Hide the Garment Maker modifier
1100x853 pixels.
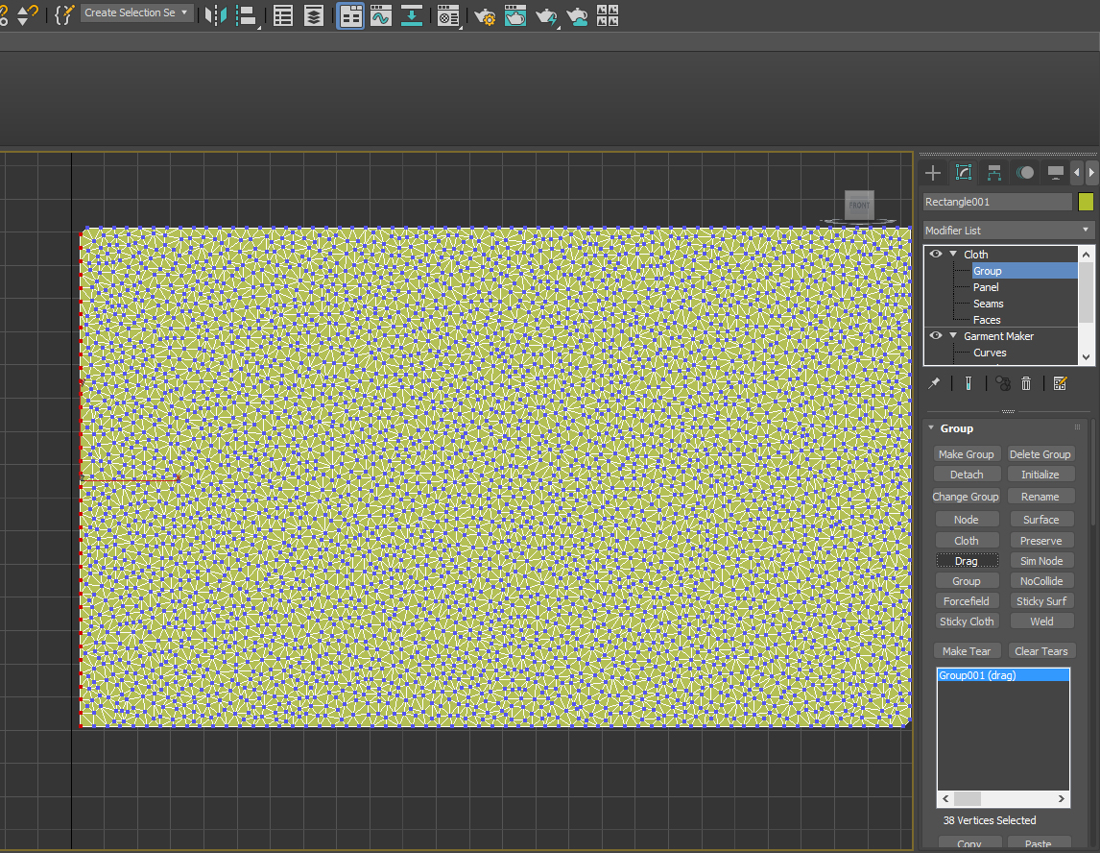tap(936, 336)
